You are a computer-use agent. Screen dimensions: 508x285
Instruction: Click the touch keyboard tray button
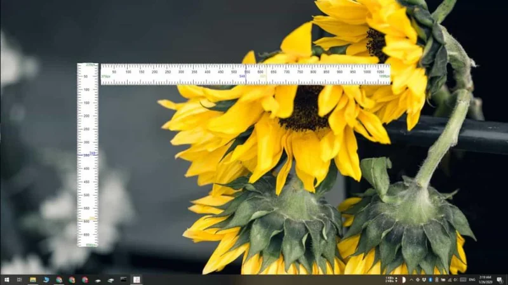coord(464,280)
